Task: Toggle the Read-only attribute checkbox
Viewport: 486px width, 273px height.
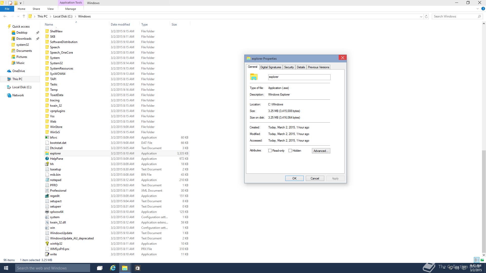Action: (x=270, y=151)
